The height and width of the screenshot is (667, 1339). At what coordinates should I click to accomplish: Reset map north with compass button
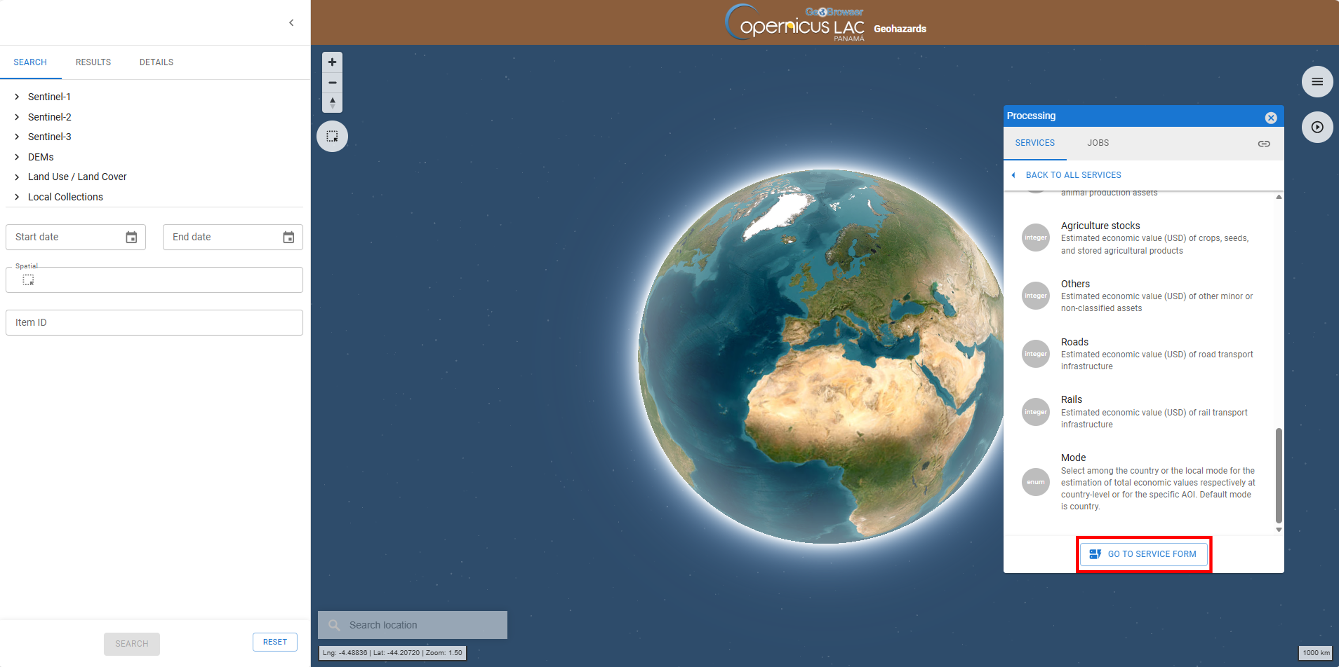pyautogui.click(x=332, y=102)
